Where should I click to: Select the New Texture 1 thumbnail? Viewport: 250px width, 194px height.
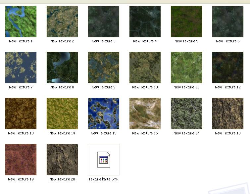point(21,22)
